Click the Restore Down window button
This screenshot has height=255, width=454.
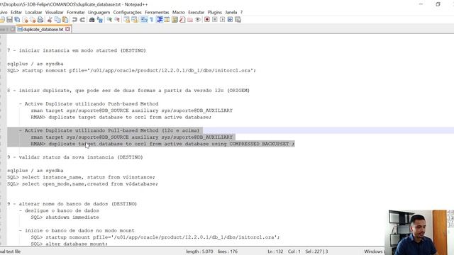pos(438,4)
